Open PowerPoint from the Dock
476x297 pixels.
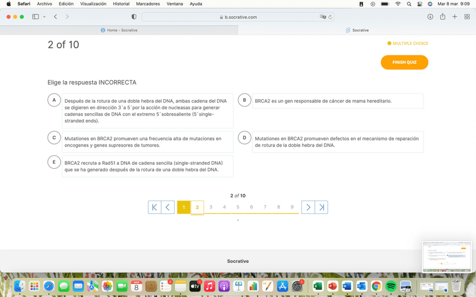pyautogui.click(x=332, y=286)
